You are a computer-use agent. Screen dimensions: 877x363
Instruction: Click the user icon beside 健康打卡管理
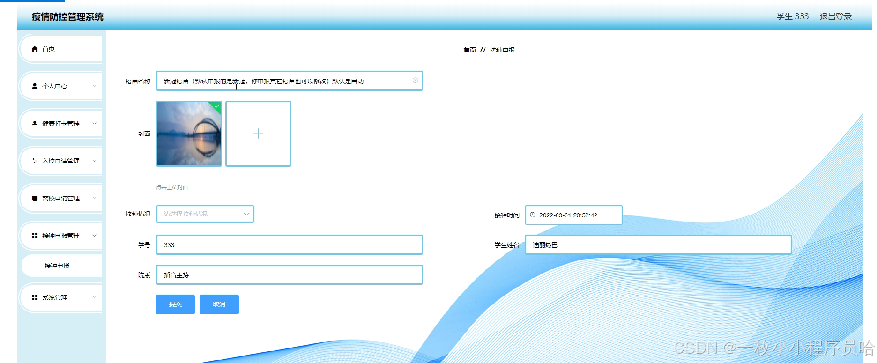[35, 124]
